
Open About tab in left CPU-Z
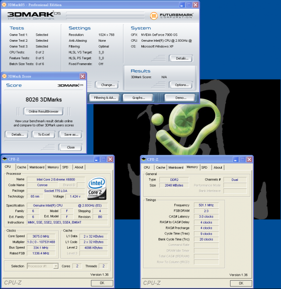pyautogui.click(x=79, y=167)
